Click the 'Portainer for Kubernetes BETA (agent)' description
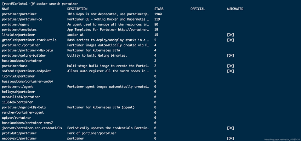The width and height of the screenshot is (301, 141). 101,107
